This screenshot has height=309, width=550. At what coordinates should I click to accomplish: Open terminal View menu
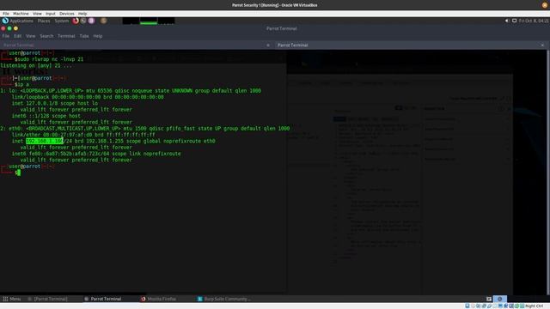31,36
